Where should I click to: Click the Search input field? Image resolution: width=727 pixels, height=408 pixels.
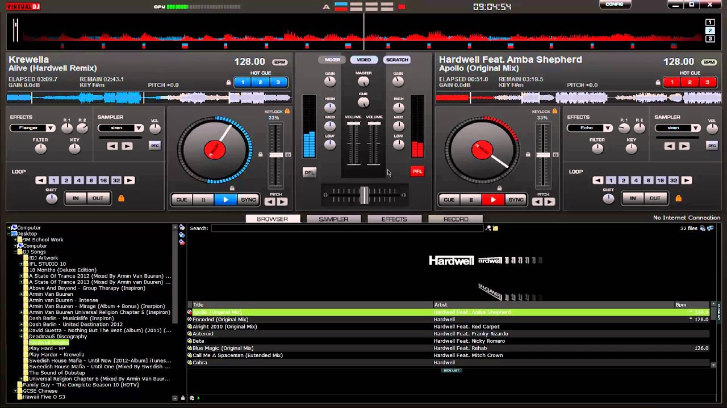pyautogui.click(x=348, y=228)
